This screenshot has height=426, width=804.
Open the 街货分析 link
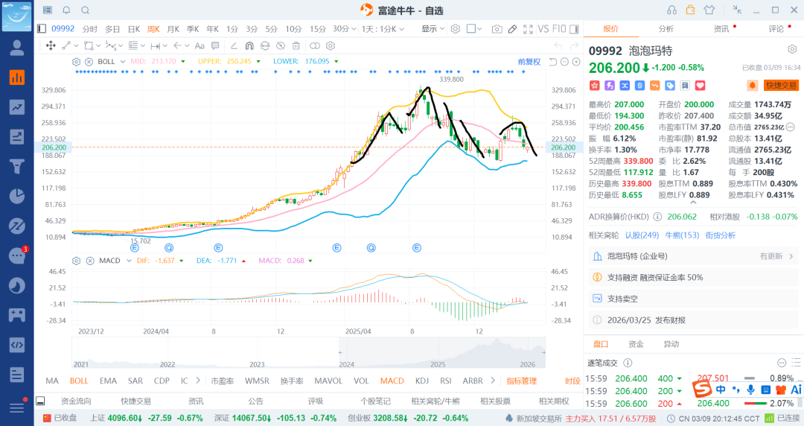click(720, 235)
